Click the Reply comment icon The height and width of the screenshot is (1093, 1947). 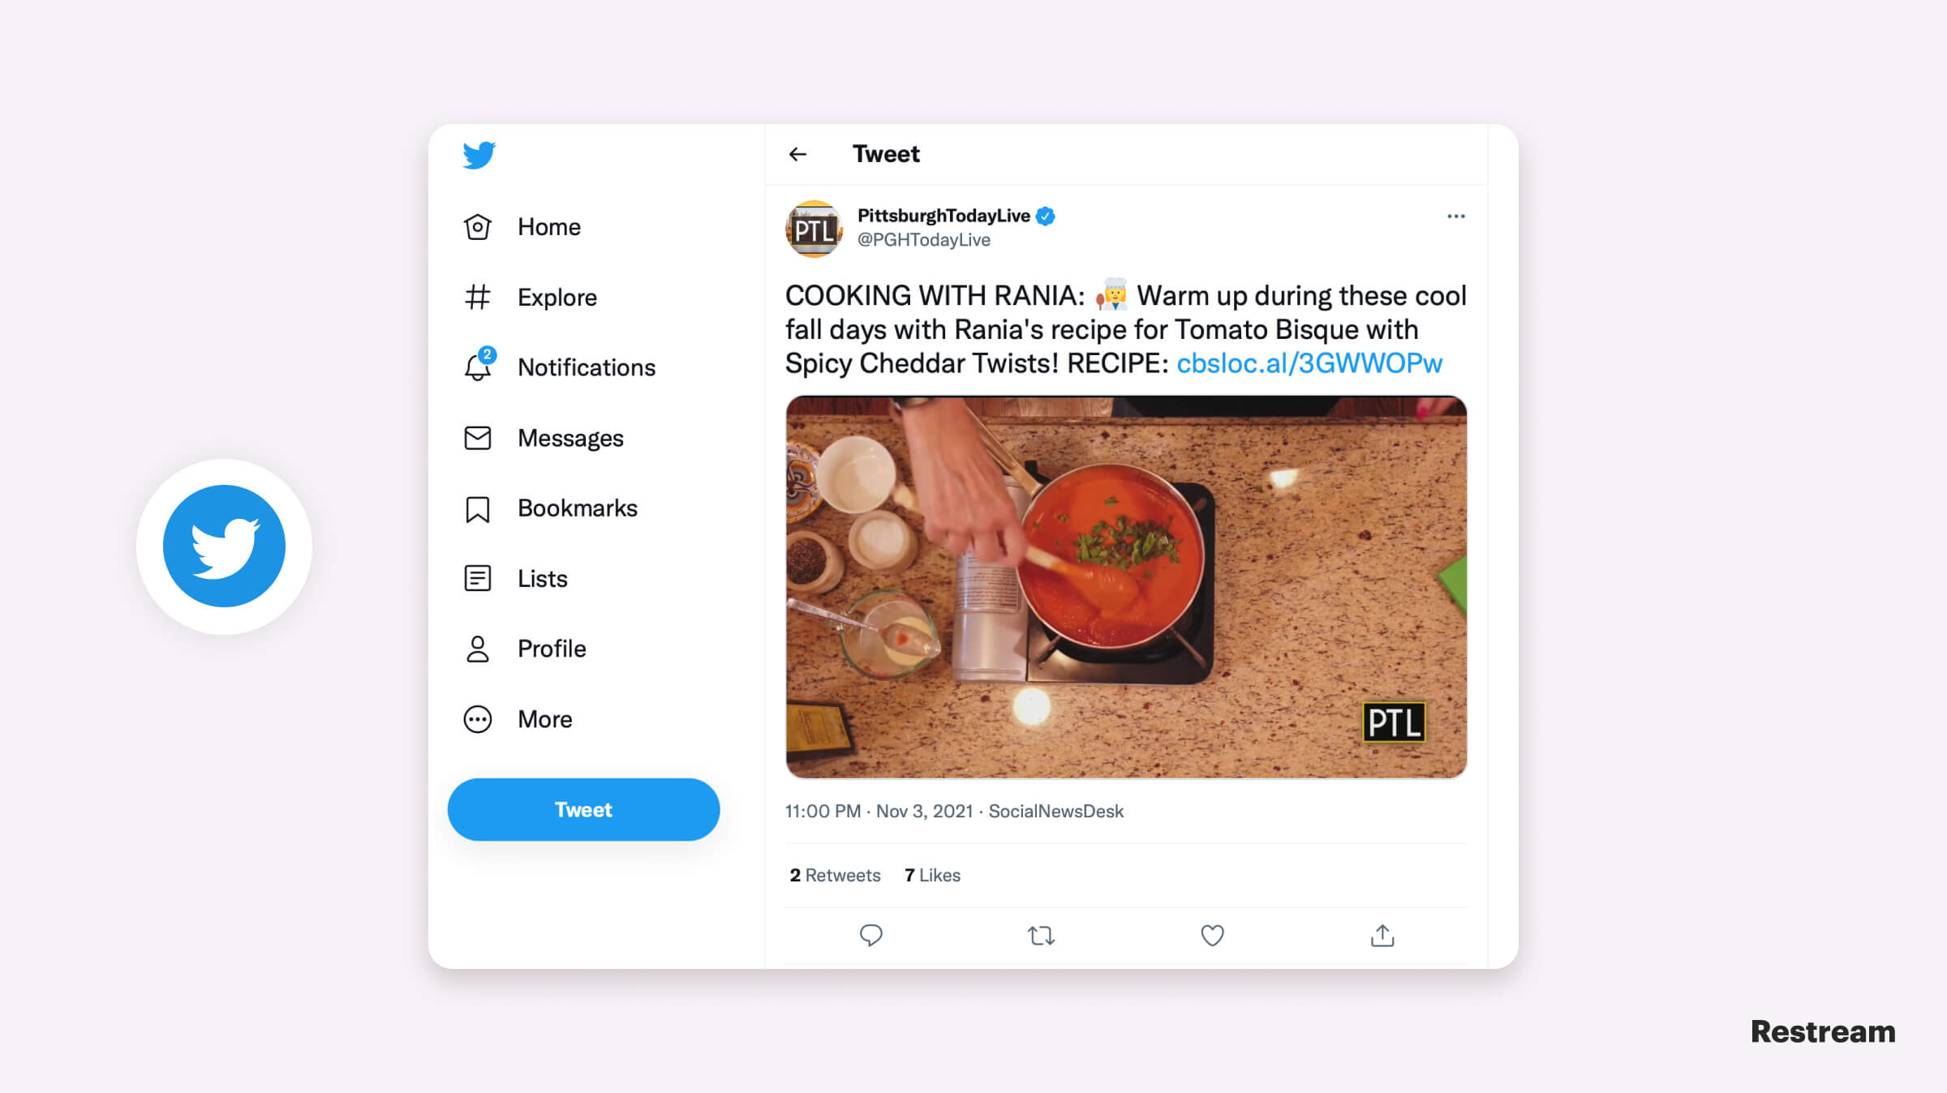(x=870, y=936)
